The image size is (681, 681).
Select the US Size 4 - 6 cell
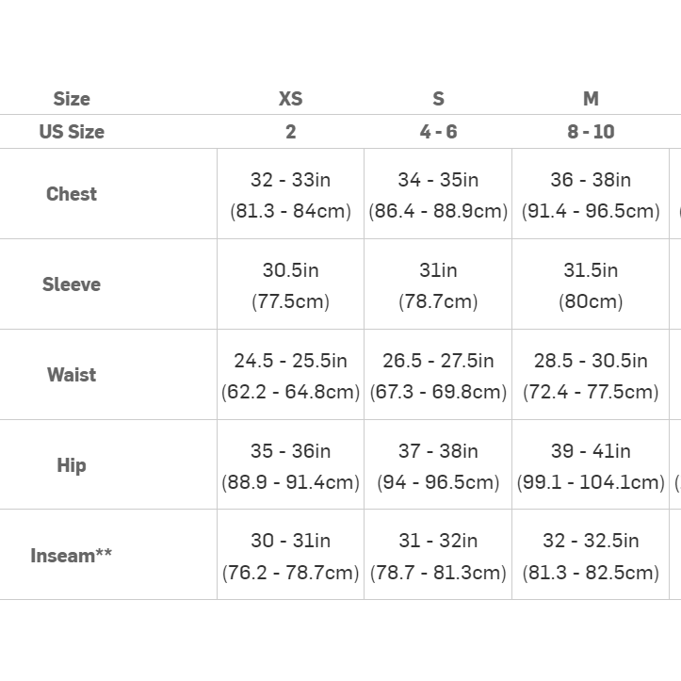pos(438,132)
